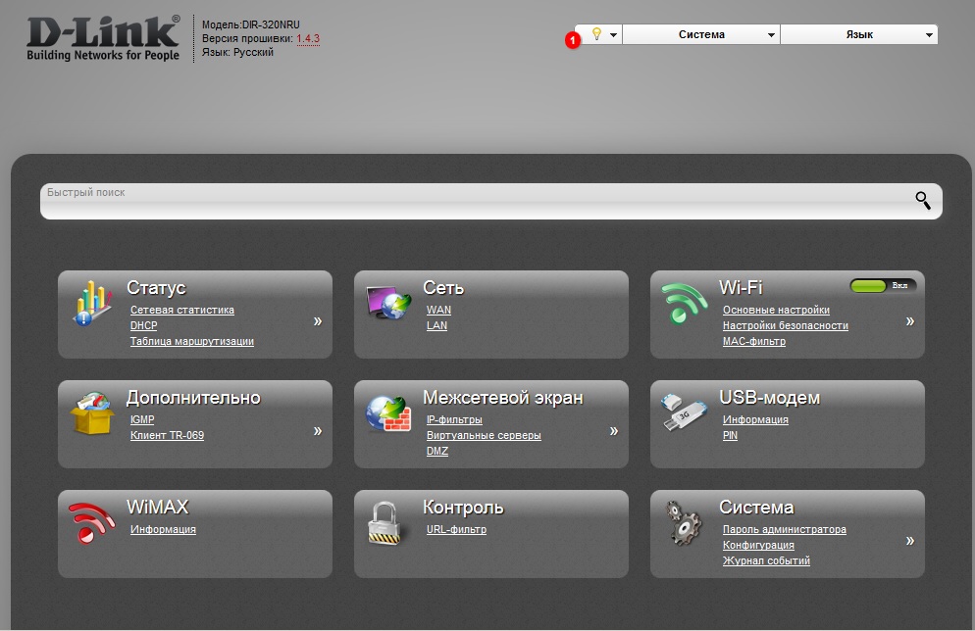Click the red WiMAX signal icon
The width and height of the screenshot is (975, 631).
92,523
